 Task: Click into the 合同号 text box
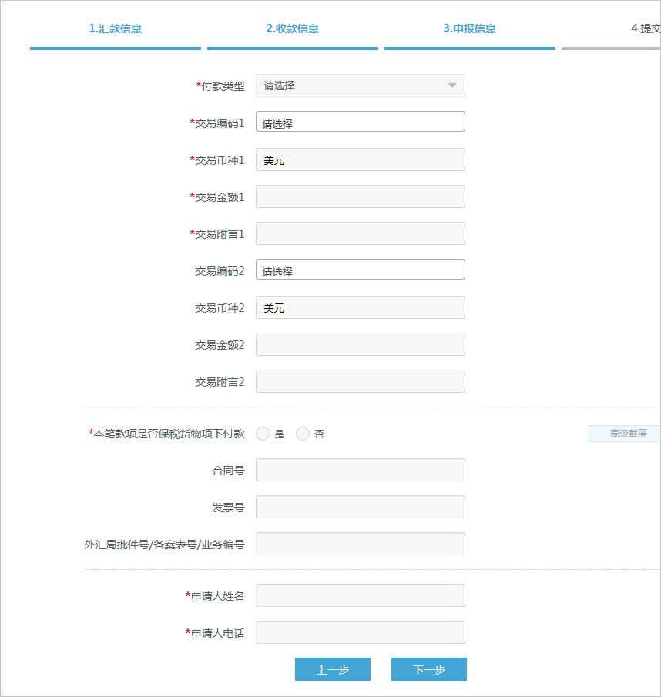tap(360, 470)
